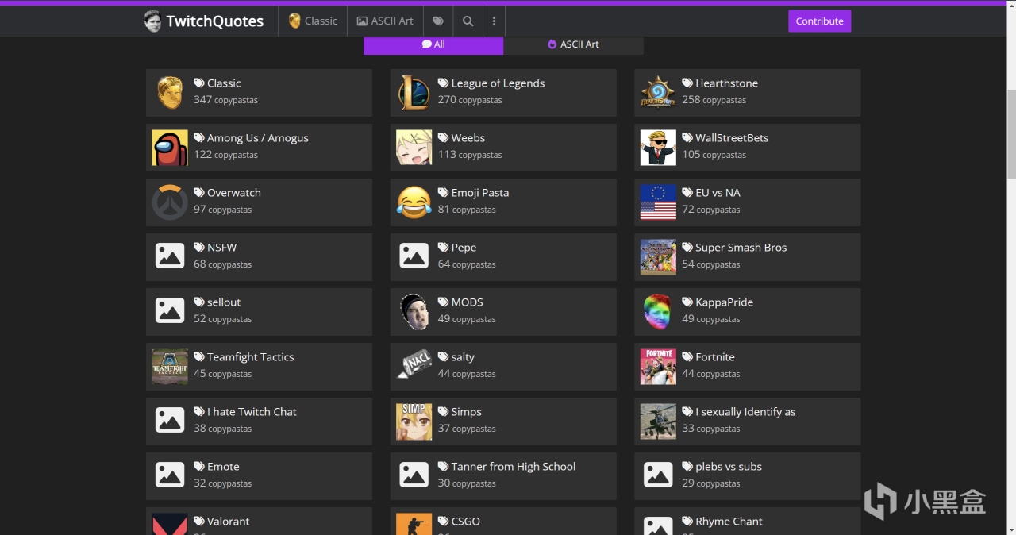The height and width of the screenshot is (535, 1016).
Task: Click the Emote placeholder image icon
Action: 170,475
